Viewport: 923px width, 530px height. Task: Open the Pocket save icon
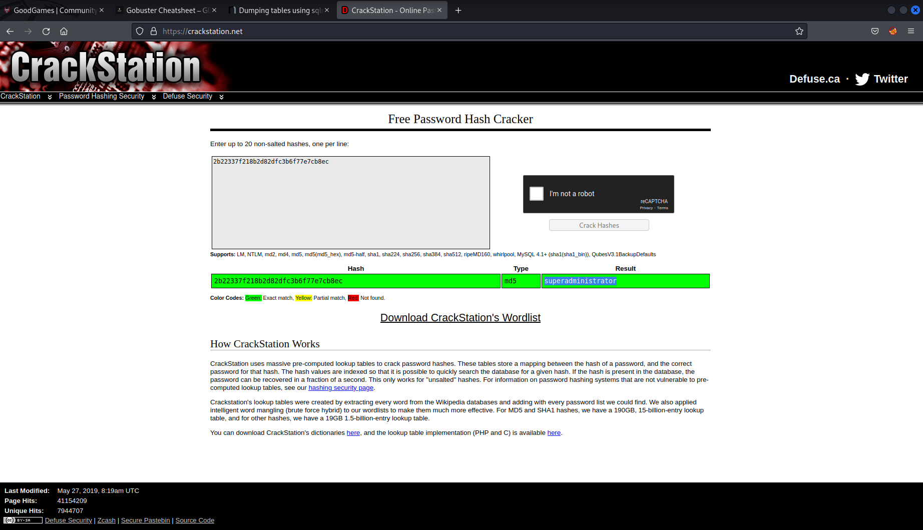[x=875, y=31]
